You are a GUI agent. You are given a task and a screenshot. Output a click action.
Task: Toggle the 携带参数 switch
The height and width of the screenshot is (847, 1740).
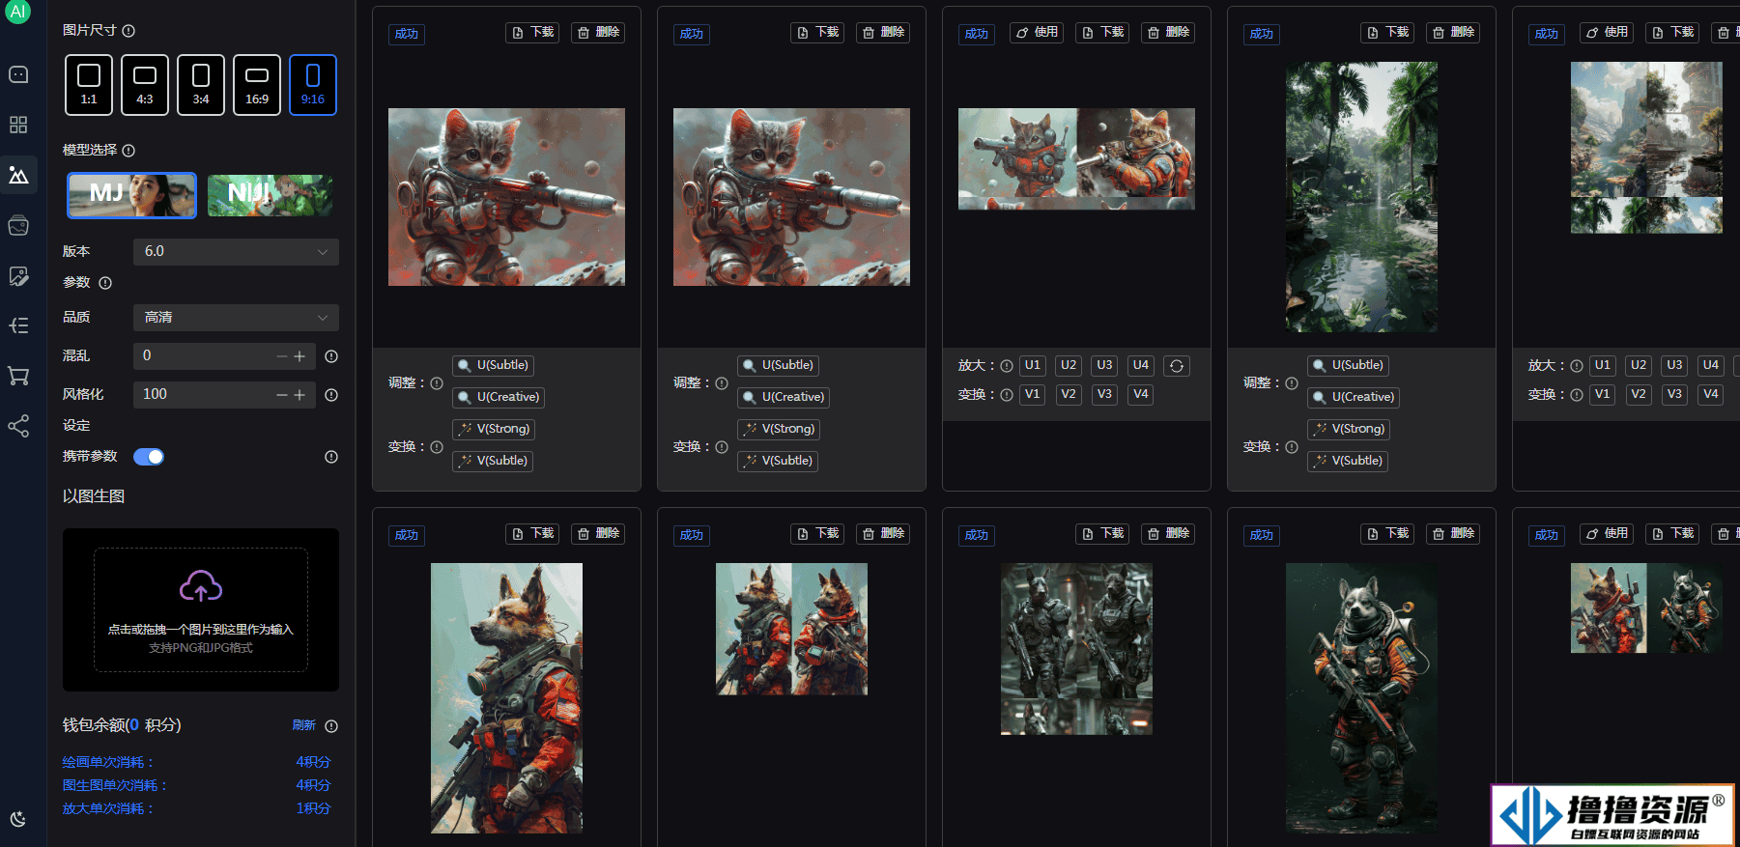(149, 457)
